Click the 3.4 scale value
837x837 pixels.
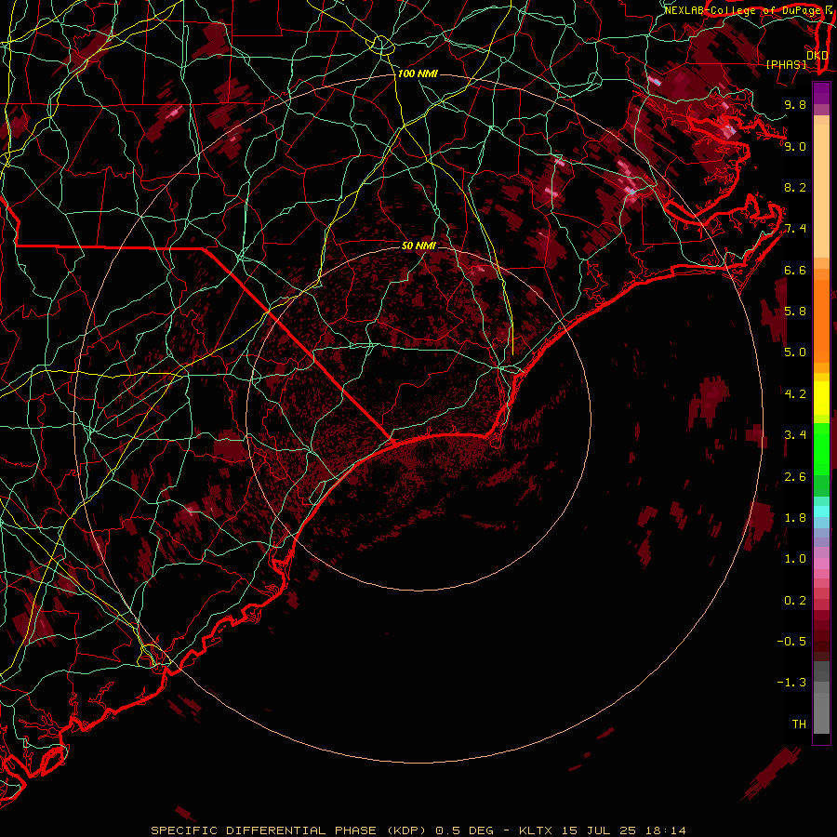pos(795,435)
